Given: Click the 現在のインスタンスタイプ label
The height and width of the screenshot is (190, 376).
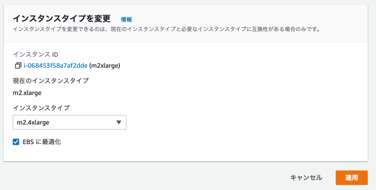Looking at the screenshot, I should [x=51, y=81].
